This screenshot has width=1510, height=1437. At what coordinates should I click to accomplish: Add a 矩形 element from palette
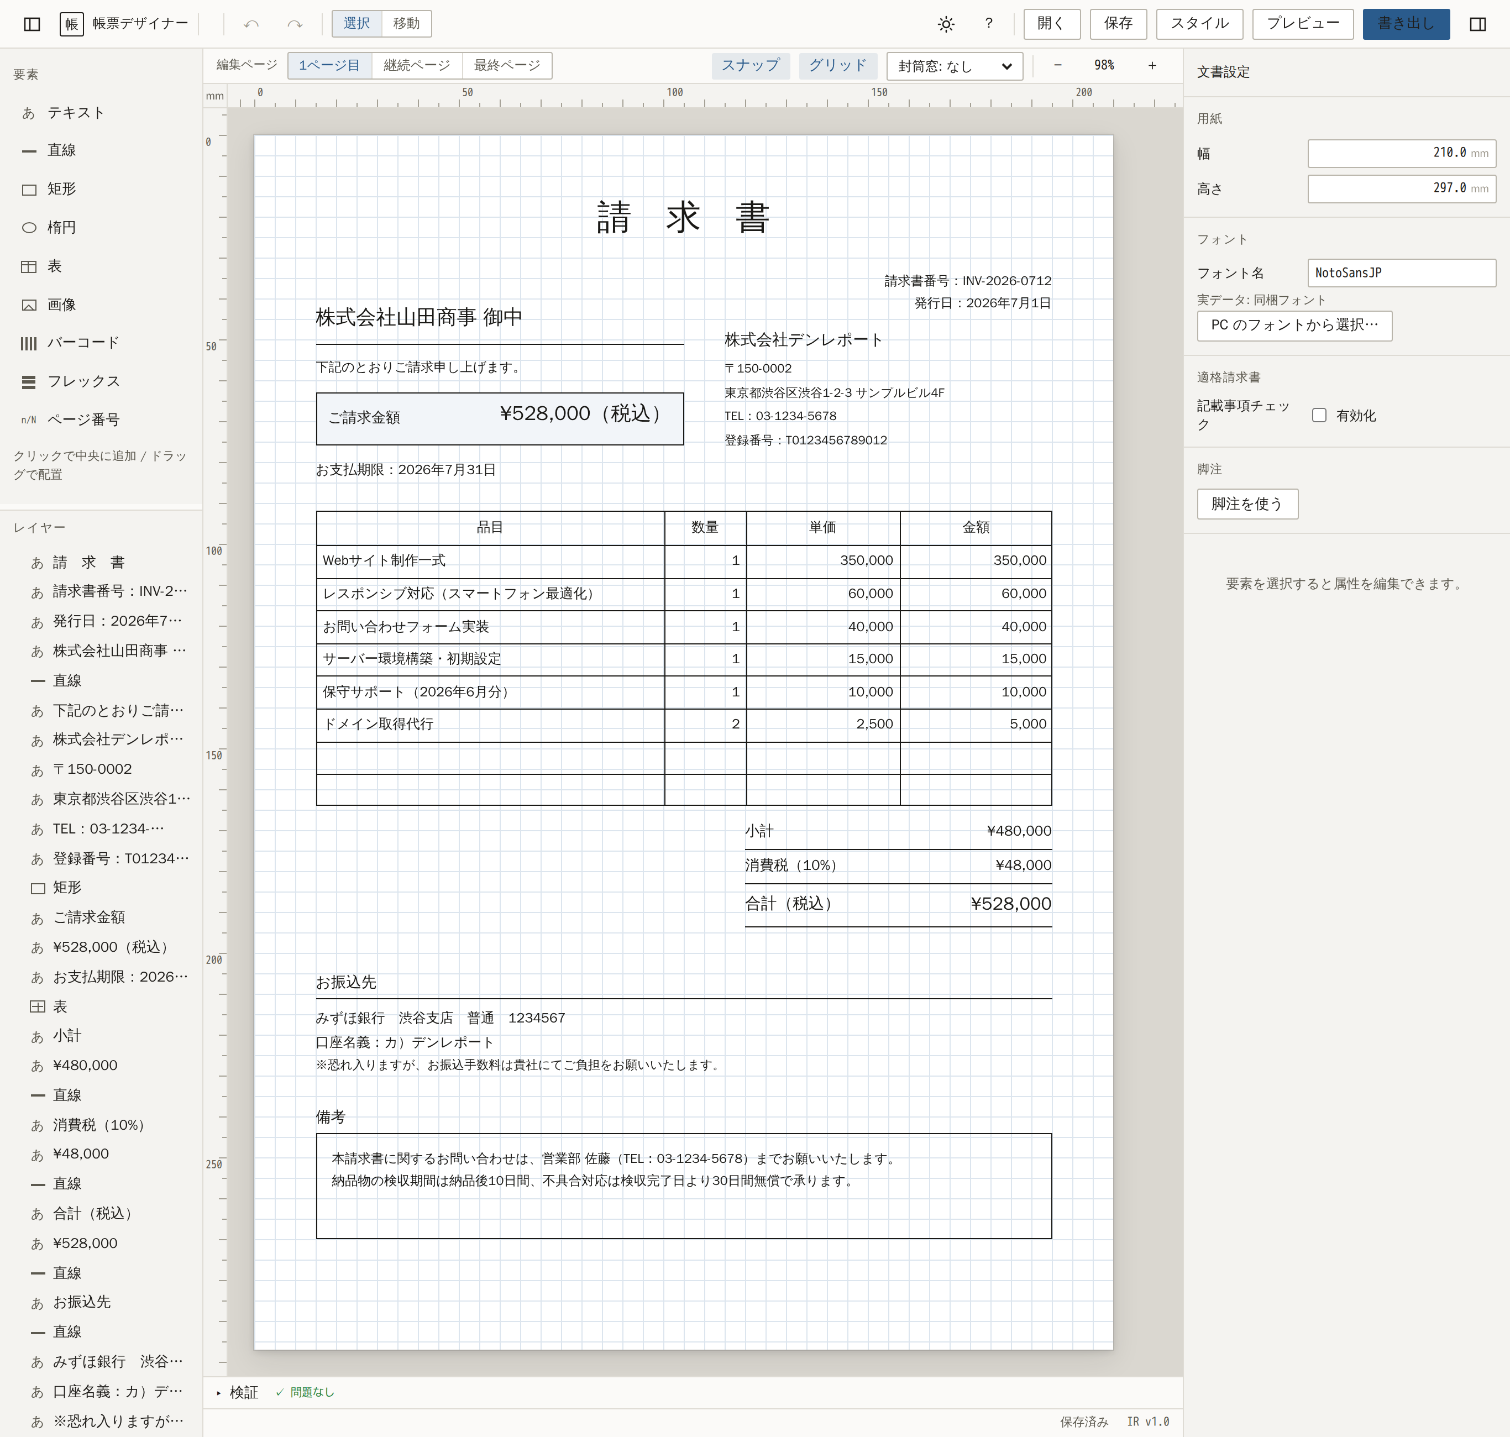[101, 189]
